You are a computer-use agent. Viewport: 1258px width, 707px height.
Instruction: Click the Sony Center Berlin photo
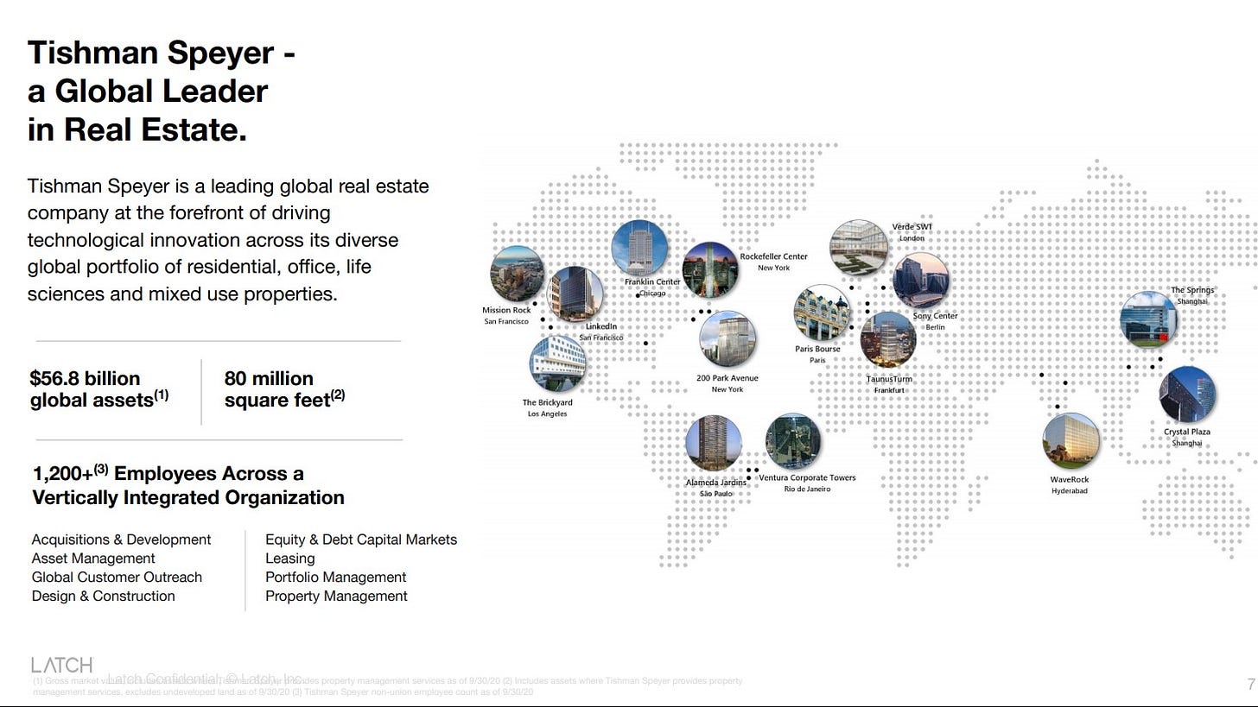point(920,281)
